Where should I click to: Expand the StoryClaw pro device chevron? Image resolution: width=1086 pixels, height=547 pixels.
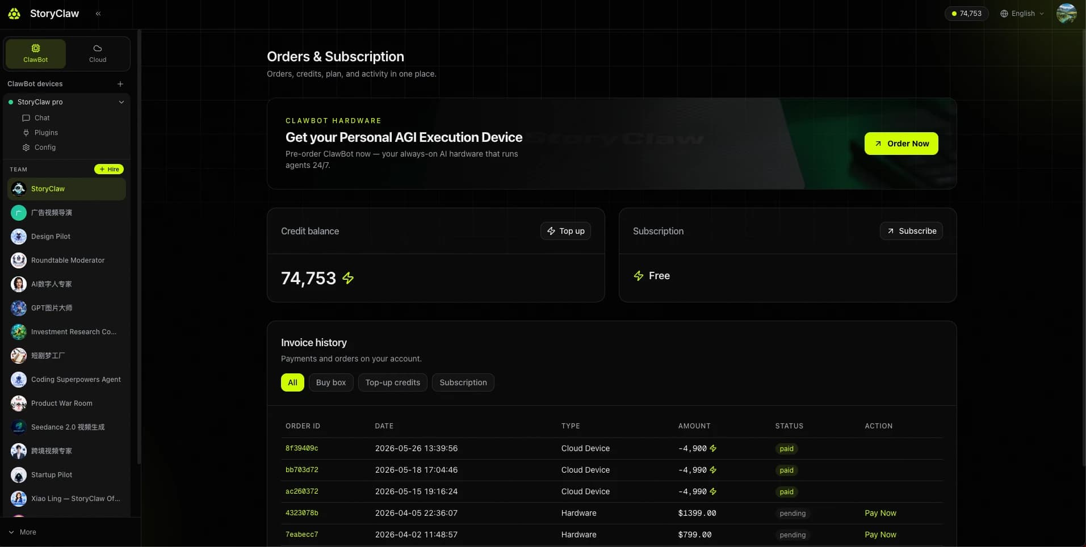coord(121,102)
